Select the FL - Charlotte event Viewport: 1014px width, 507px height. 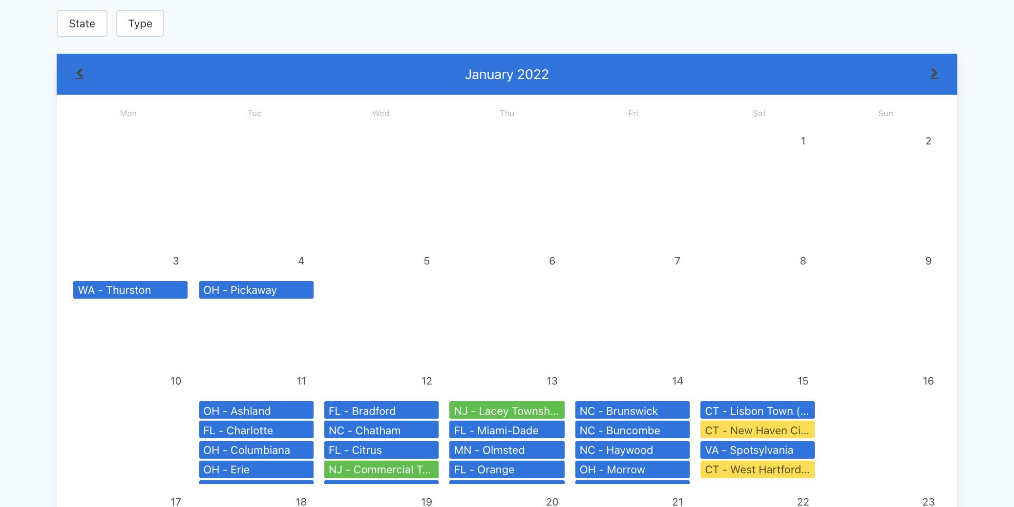click(256, 430)
